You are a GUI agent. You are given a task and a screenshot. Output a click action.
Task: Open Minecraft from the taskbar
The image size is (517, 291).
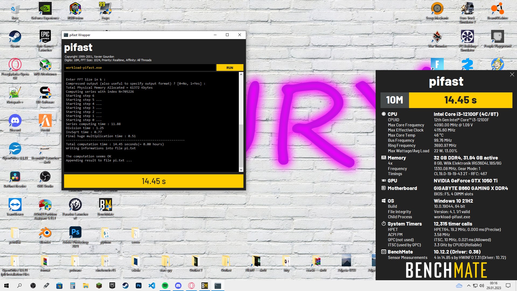(x=99, y=286)
